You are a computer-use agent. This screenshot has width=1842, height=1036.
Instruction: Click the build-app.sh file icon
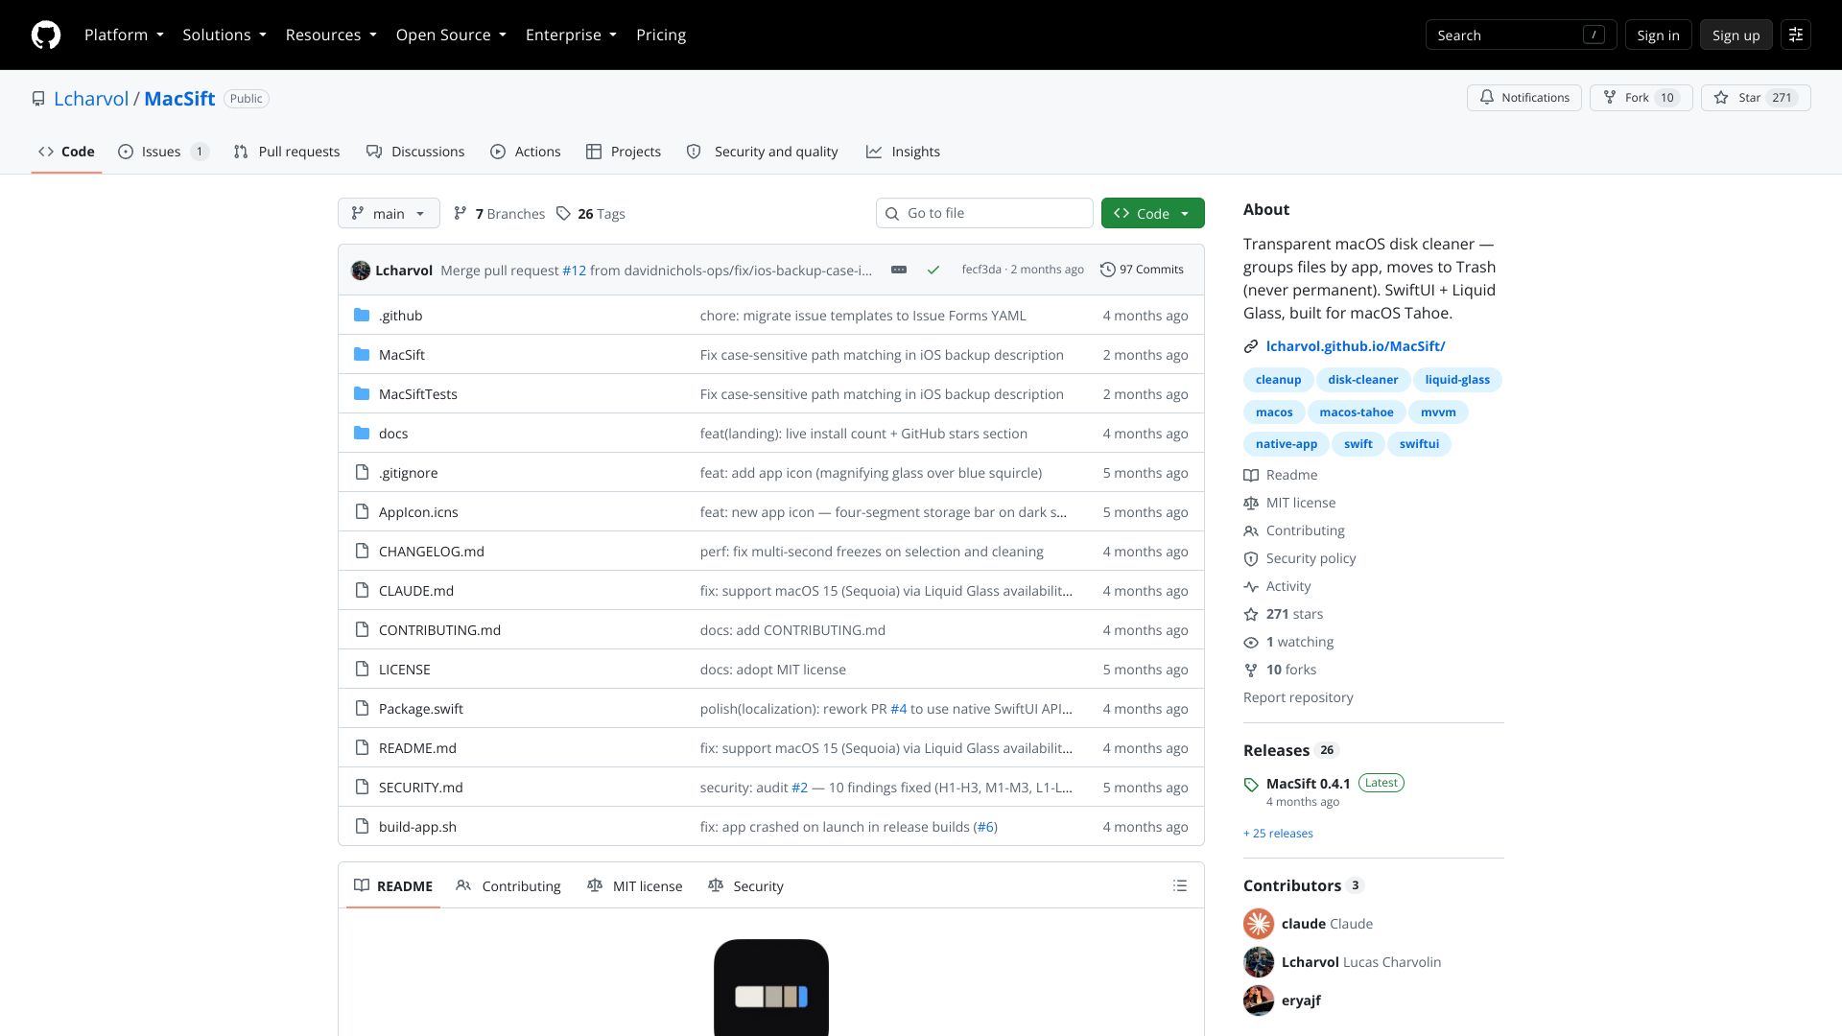pyautogui.click(x=362, y=826)
